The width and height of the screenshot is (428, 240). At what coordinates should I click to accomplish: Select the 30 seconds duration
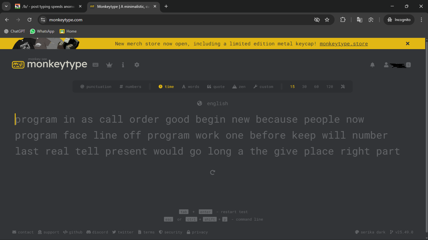point(304,87)
